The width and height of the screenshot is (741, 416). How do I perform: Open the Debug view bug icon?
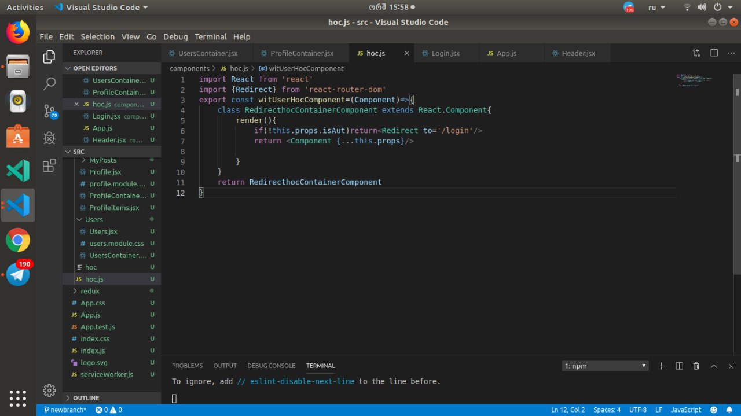tap(50, 138)
